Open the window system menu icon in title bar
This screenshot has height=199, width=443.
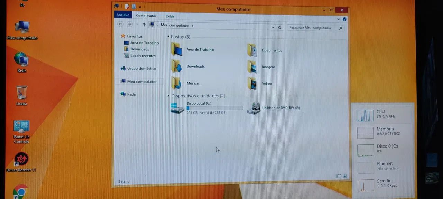click(117, 6)
